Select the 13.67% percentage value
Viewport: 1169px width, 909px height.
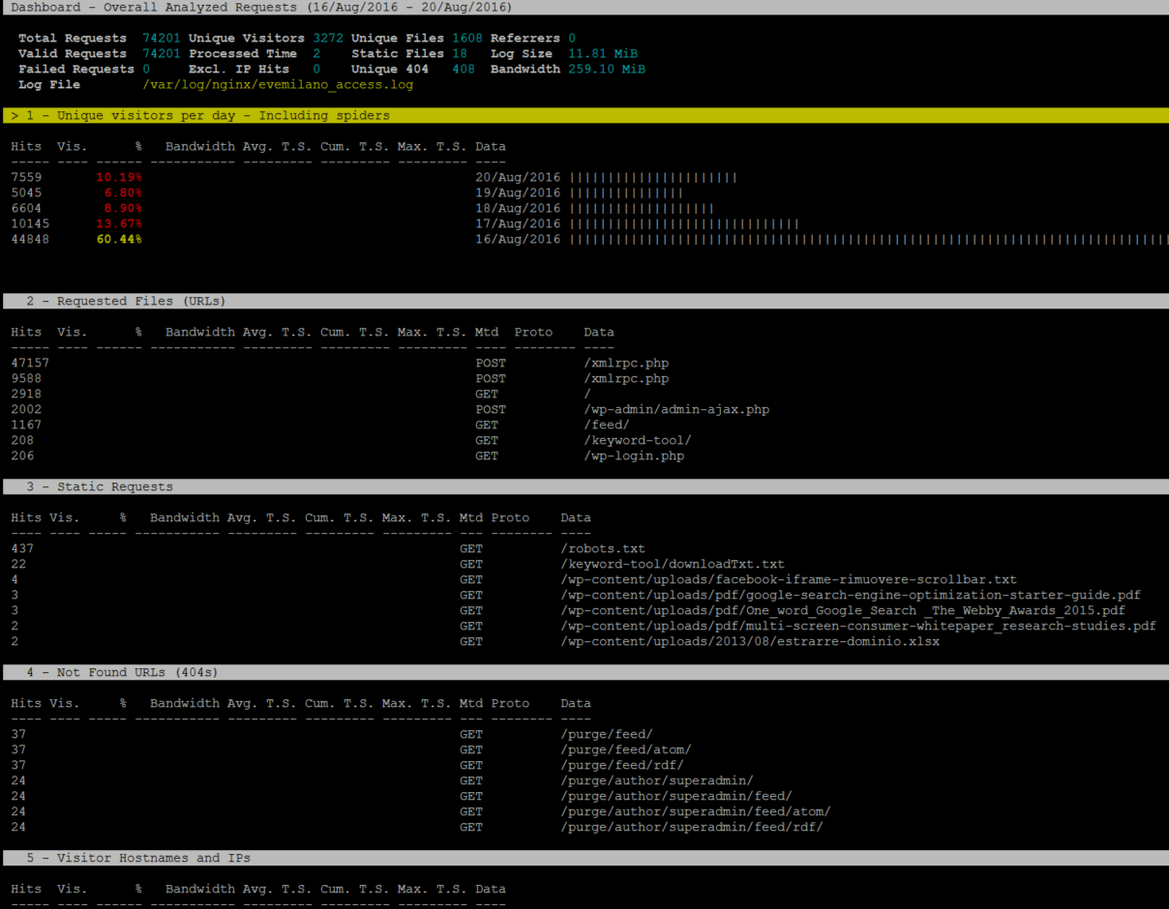(119, 224)
